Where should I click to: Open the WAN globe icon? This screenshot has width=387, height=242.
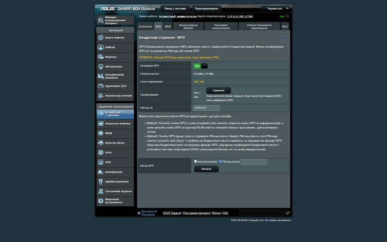click(101, 133)
